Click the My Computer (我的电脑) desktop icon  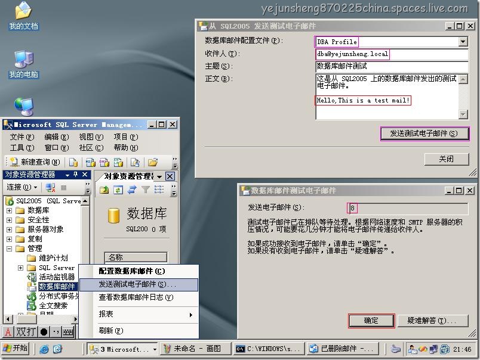23,64
